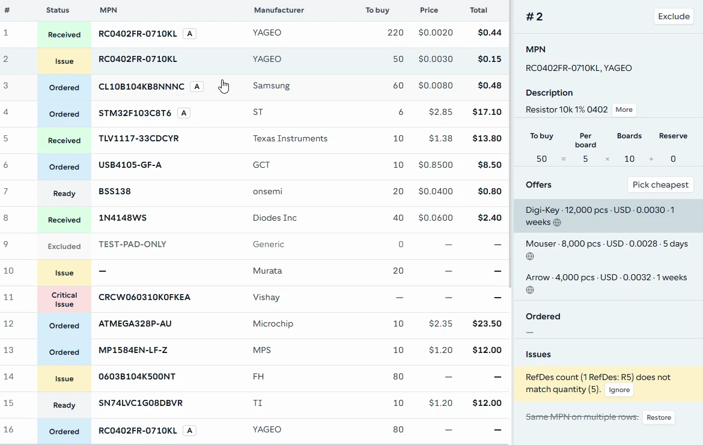The height and width of the screenshot is (445, 703).
Task: Exclude line #2 with the Exclude button
Action: pyautogui.click(x=674, y=17)
